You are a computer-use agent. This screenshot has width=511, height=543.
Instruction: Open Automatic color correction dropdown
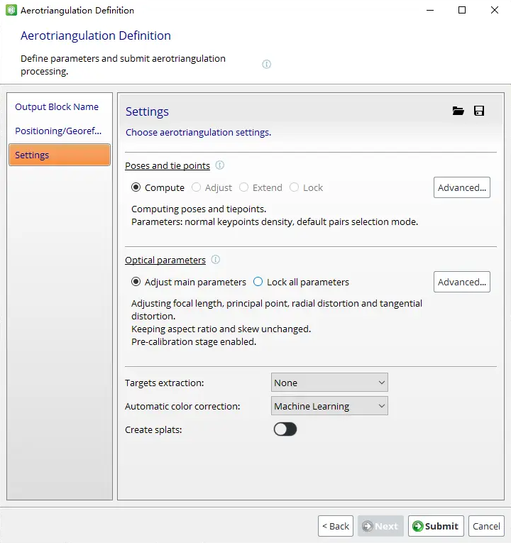pyautogui.click(x=329, y=406)
